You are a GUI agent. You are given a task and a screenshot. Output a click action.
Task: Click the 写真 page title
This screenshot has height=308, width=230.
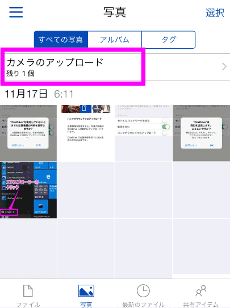115,12
